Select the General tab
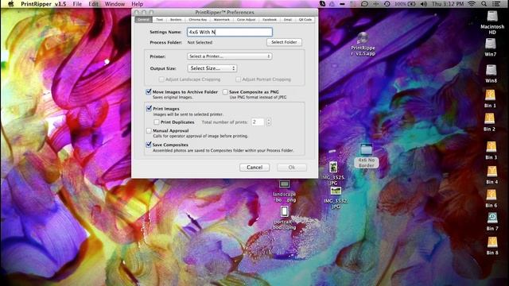The width and height of the screenshot is (509, 286). 143,20
